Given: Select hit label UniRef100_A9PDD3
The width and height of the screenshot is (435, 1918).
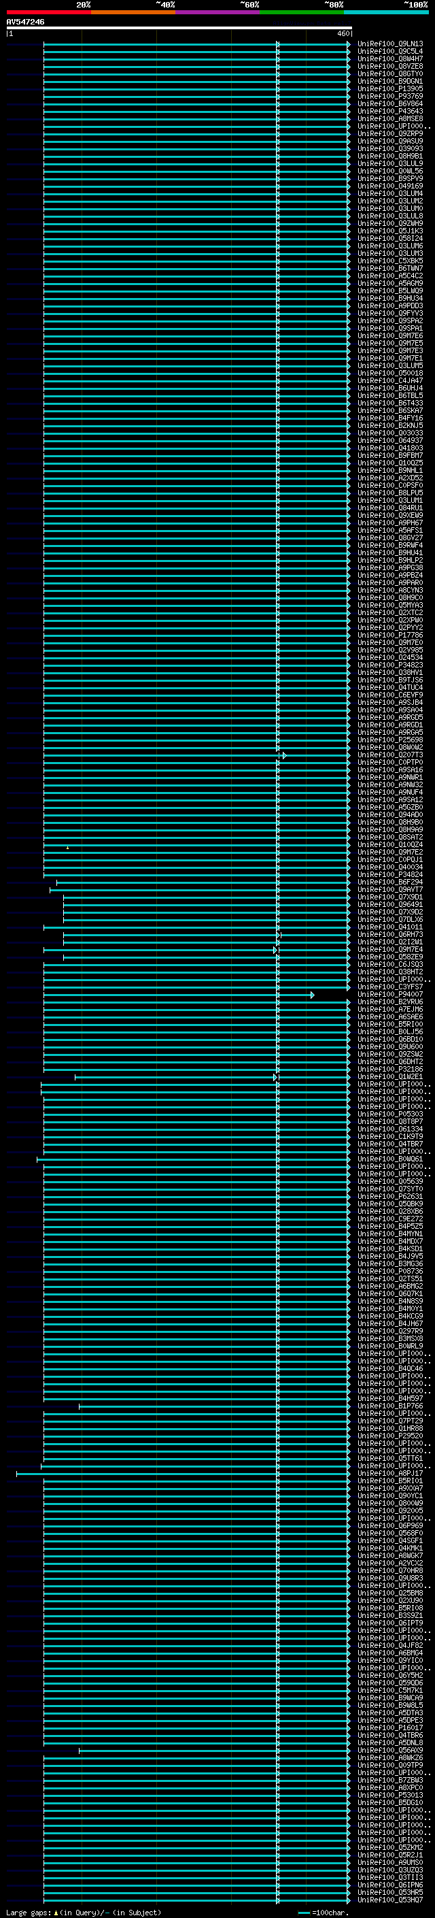Looking at the screenshot, I should (x=390, y=305).
